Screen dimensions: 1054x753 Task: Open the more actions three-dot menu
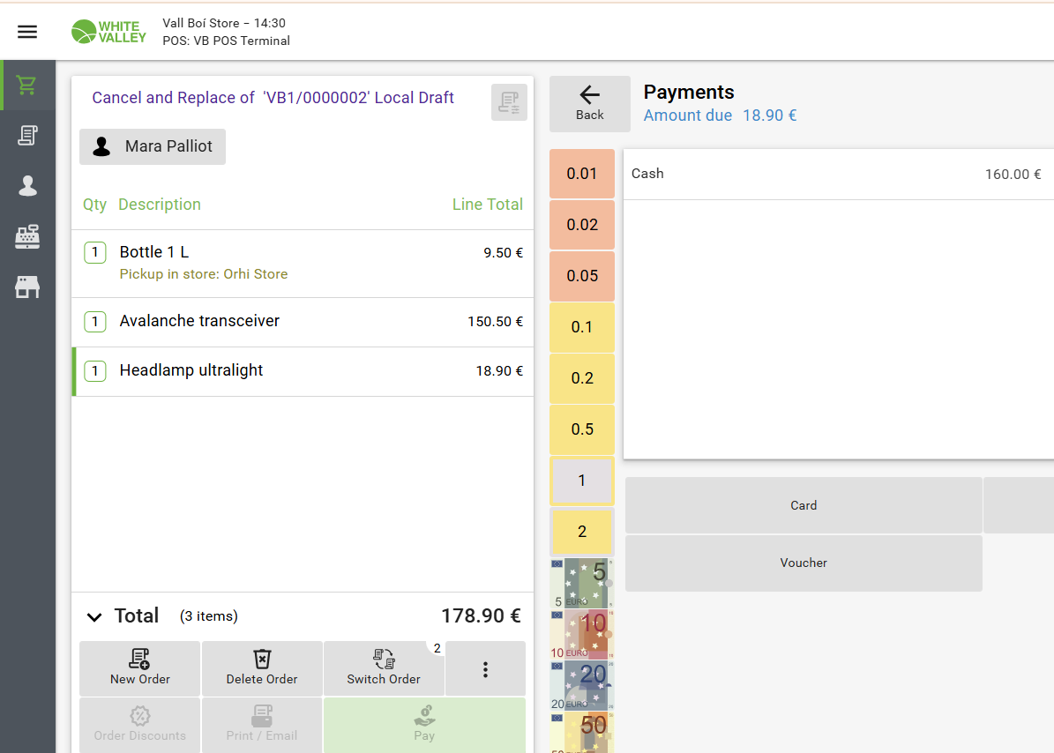click(485, 669)
